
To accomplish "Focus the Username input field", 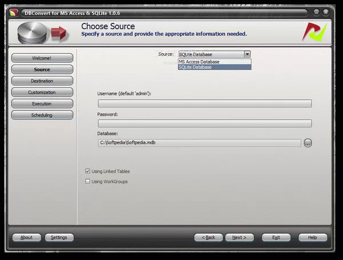I will pos(205,103).
